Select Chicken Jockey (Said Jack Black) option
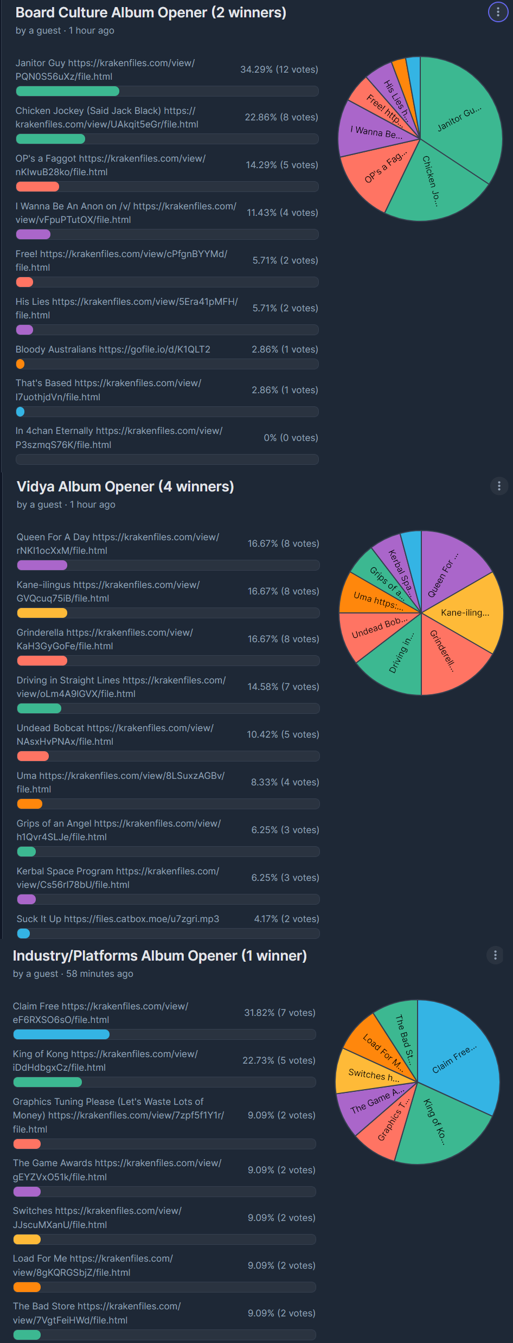 coord(107,117)
